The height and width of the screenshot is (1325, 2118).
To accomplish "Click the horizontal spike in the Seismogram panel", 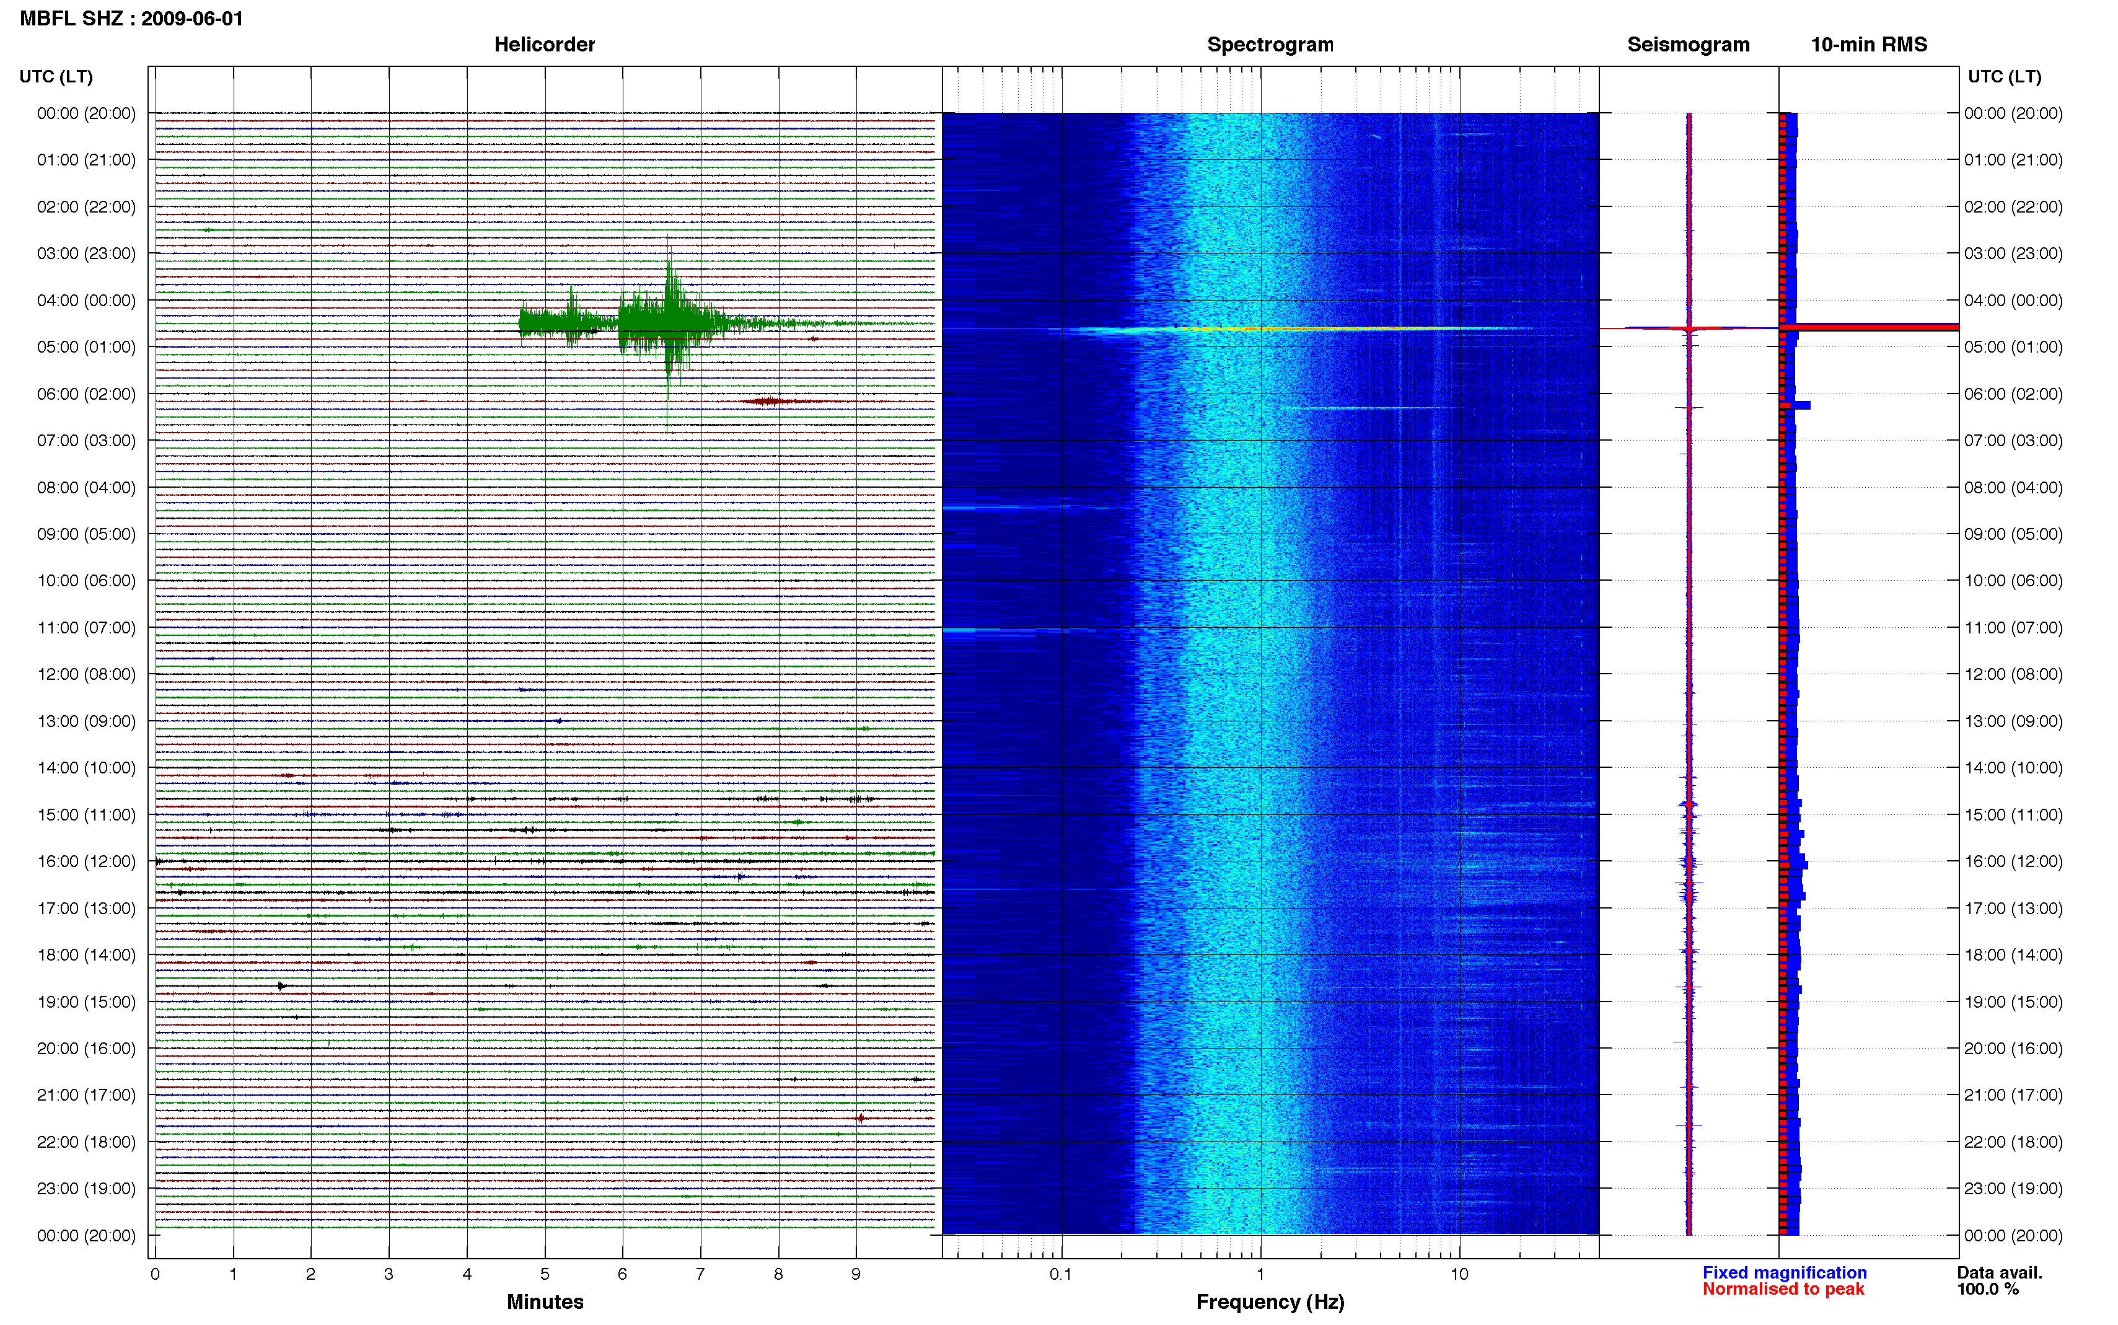I will (x=1689, y=328).
